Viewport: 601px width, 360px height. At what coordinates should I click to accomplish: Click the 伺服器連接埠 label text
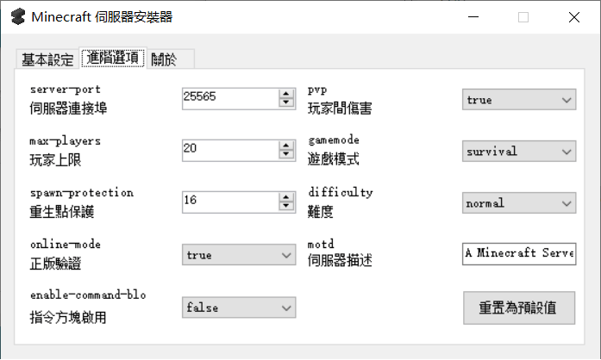pos(68,109)
